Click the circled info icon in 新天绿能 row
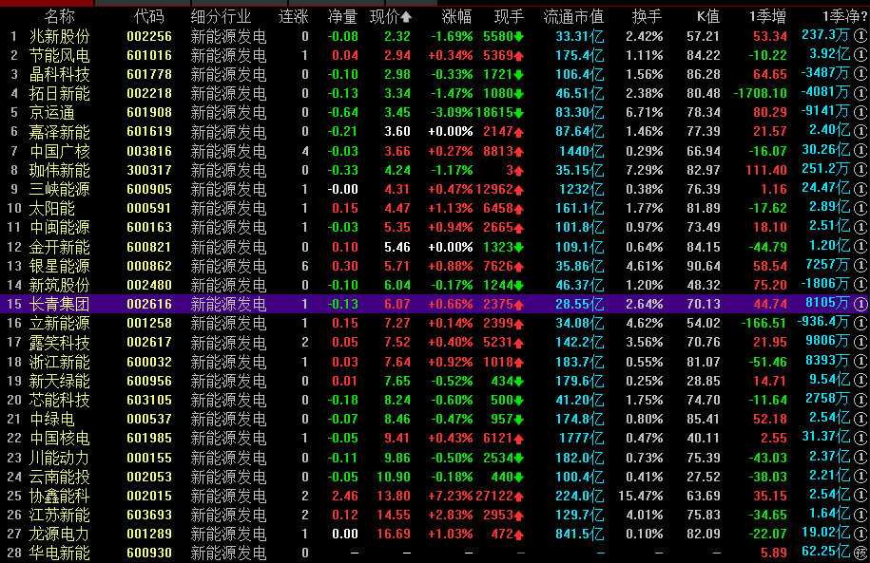870x563 pixels. tap(860, 382)
